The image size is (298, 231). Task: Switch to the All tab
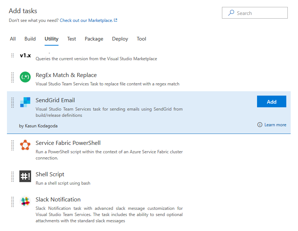coord(13,39)
